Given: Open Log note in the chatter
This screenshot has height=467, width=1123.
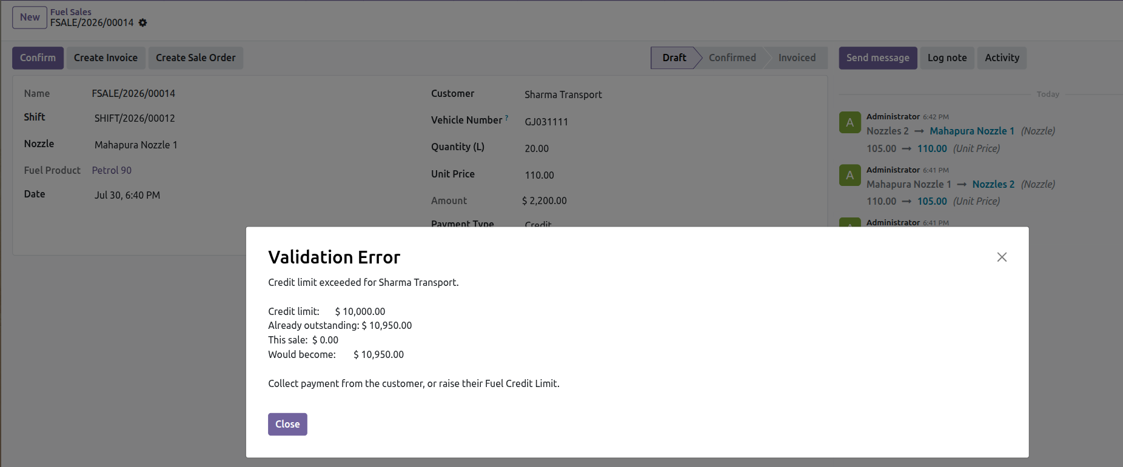Looking at the screenshot, I should 947,58.
